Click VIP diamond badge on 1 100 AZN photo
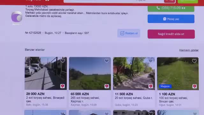This screenshot has height=115, width=204. pos(195,86)
